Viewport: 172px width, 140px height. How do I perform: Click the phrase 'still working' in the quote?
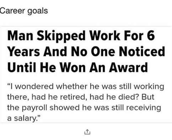(x=141, y=87)
